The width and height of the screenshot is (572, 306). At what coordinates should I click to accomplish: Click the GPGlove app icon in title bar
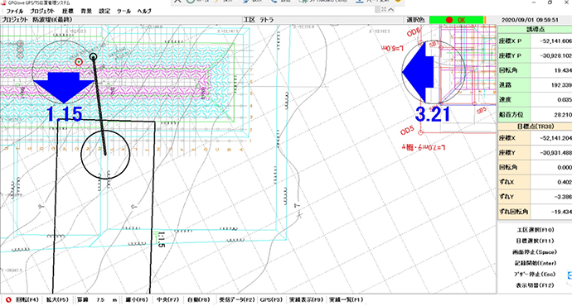(3, 2)
